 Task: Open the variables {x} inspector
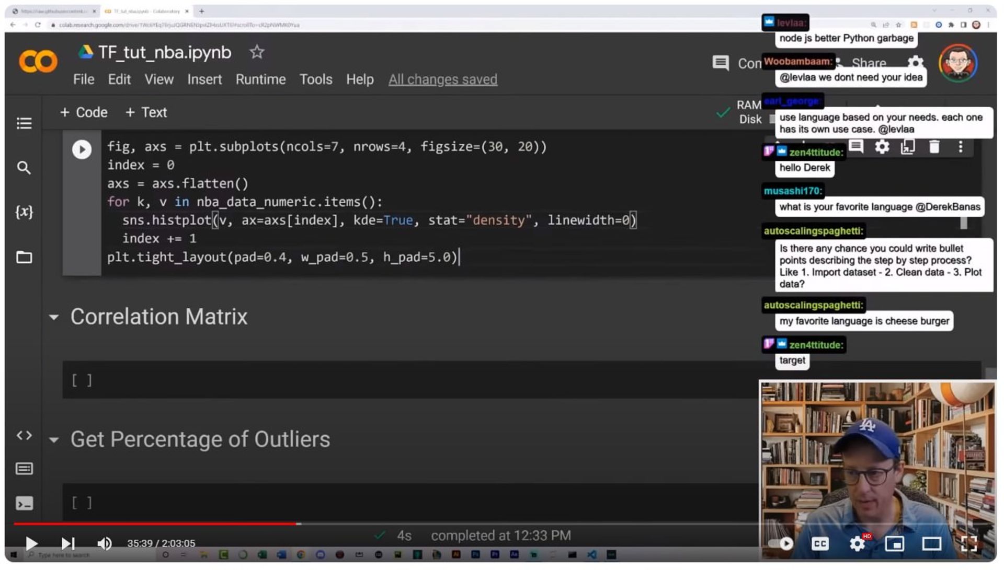tap(24, 212)
